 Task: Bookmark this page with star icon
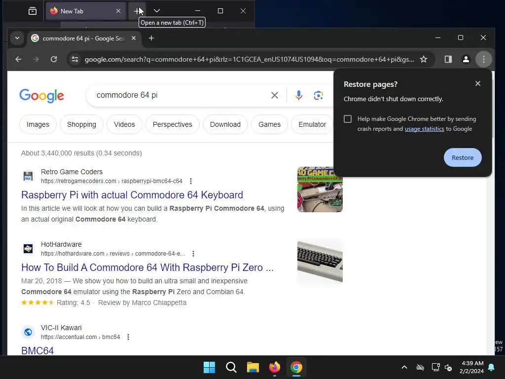pos(424,59)
